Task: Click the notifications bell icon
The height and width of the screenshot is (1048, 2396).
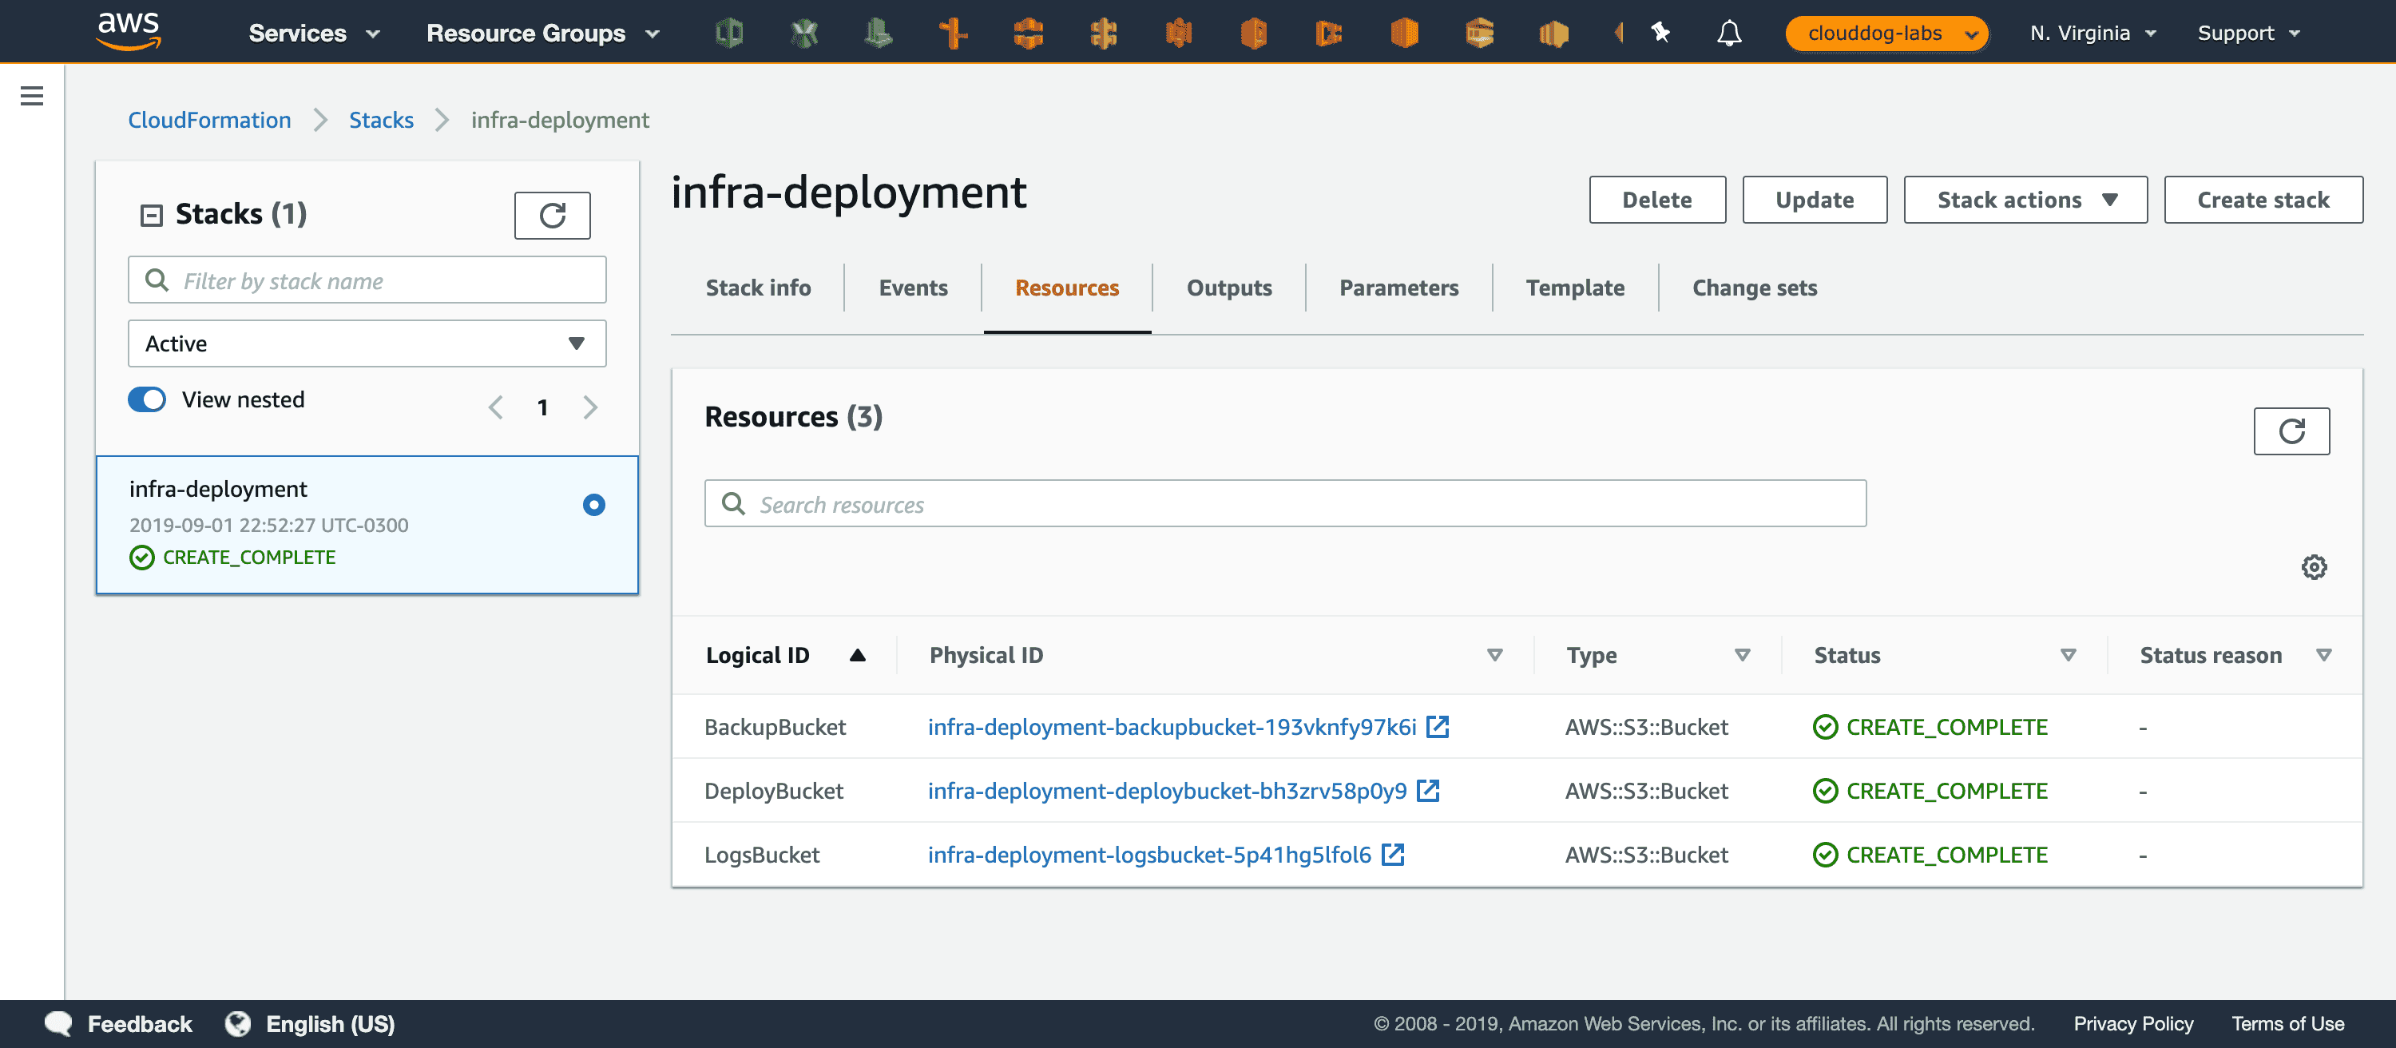Action: (x=1728, y=34)
